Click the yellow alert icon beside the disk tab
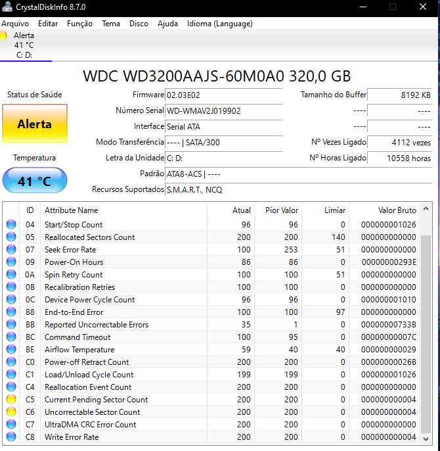 3,36
